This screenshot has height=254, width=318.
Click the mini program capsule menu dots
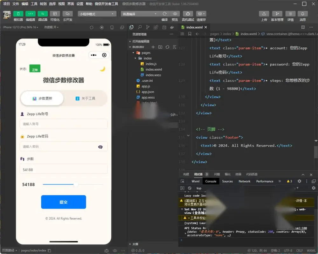pos(94,55)
